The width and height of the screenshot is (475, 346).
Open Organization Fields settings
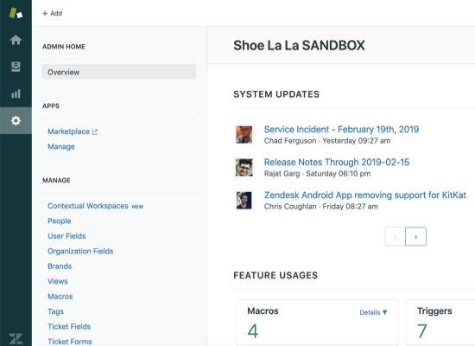point(80,252)
